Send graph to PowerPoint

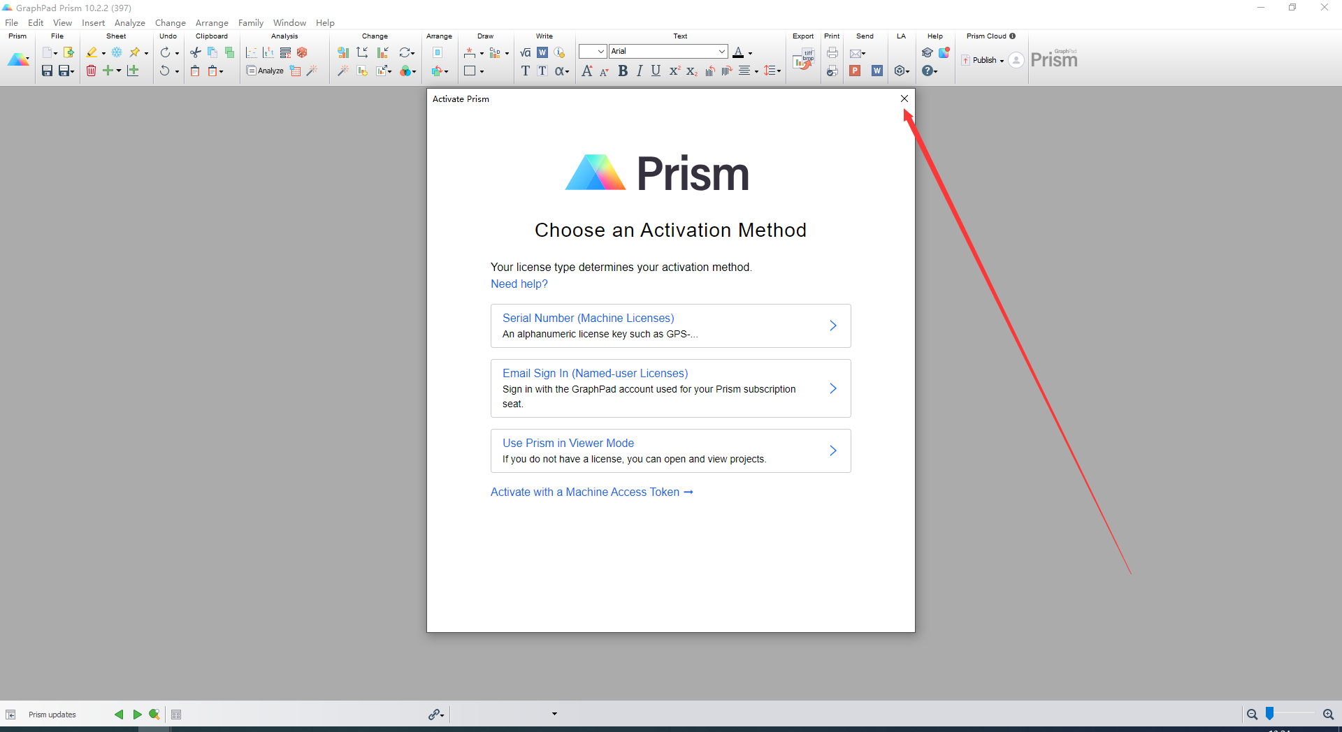[855, 71]
